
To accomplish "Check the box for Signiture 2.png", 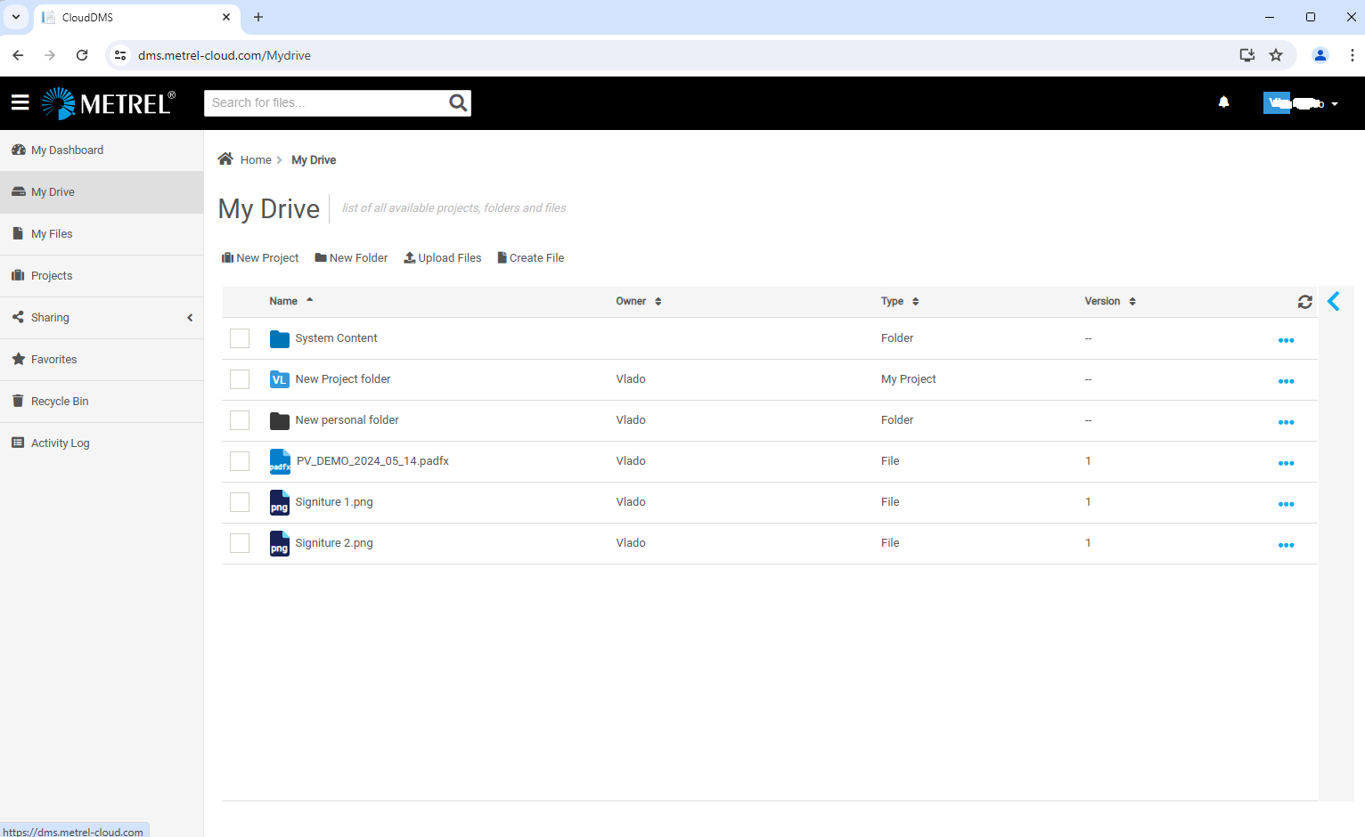I will pyautogui.click(x=240, y=543).
